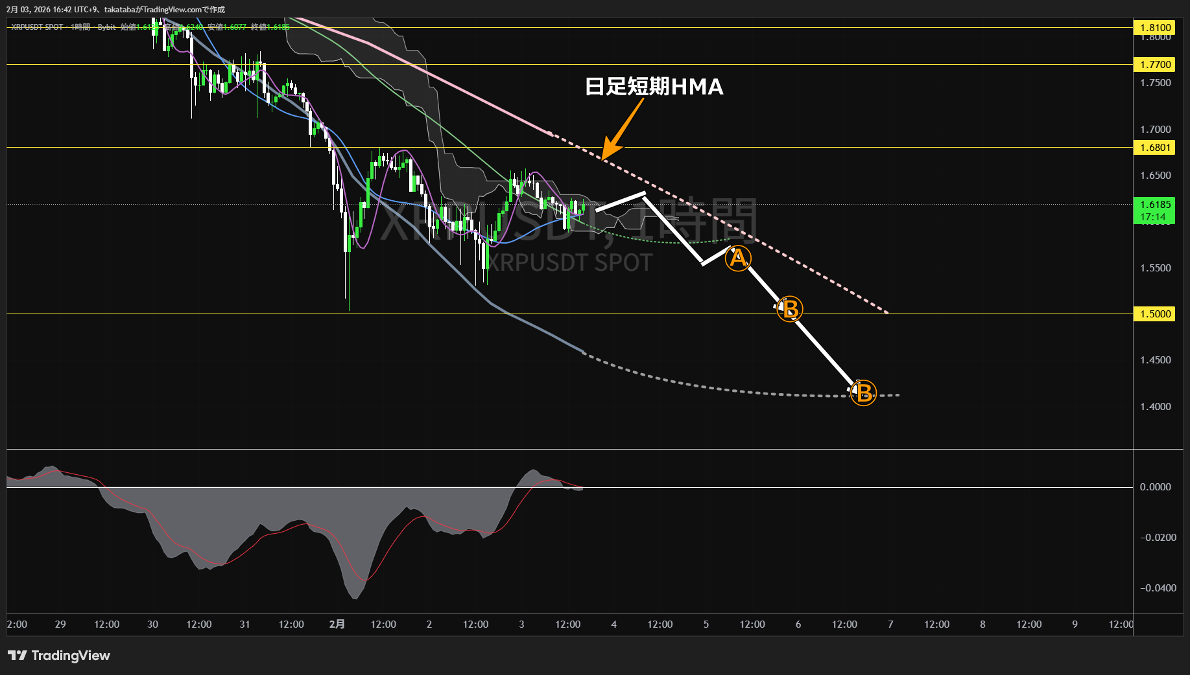1190x675 pixels.
Task: Click the lowest B marker near 1.4000
Action: [863, 393]
